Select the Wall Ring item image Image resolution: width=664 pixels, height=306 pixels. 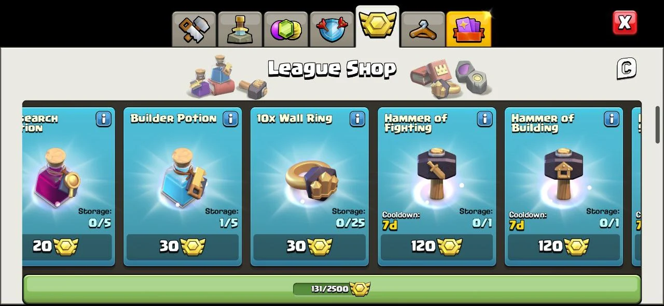[x=311, y=179]
